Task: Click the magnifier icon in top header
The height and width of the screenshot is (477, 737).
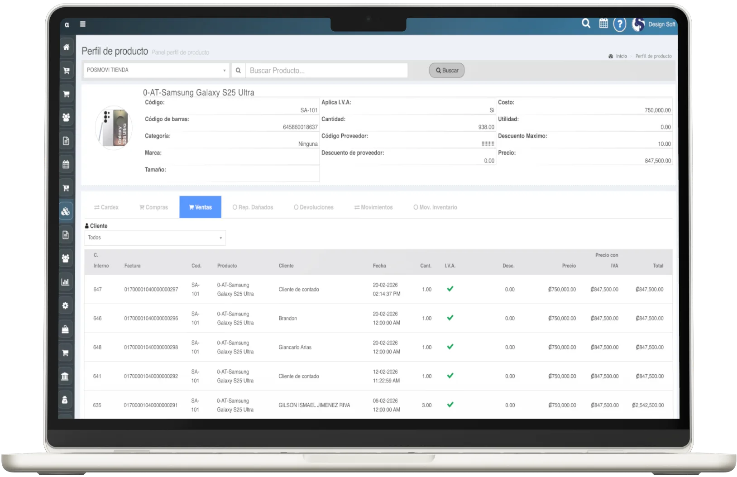Action: click(x=586, y=24)
